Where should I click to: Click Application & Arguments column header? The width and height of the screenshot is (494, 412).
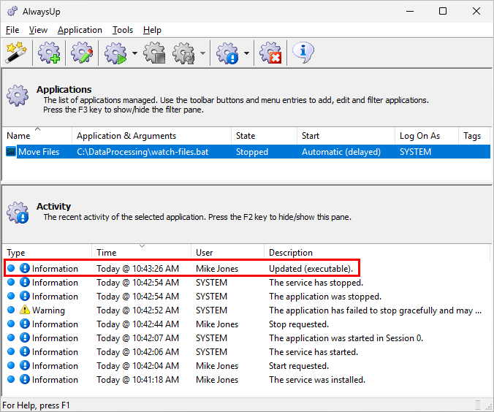pyautogui.click(x=151, y=136)
